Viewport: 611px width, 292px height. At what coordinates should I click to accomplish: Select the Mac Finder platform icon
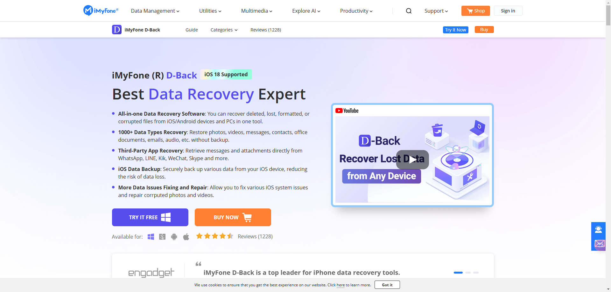[x=162, y=237]
